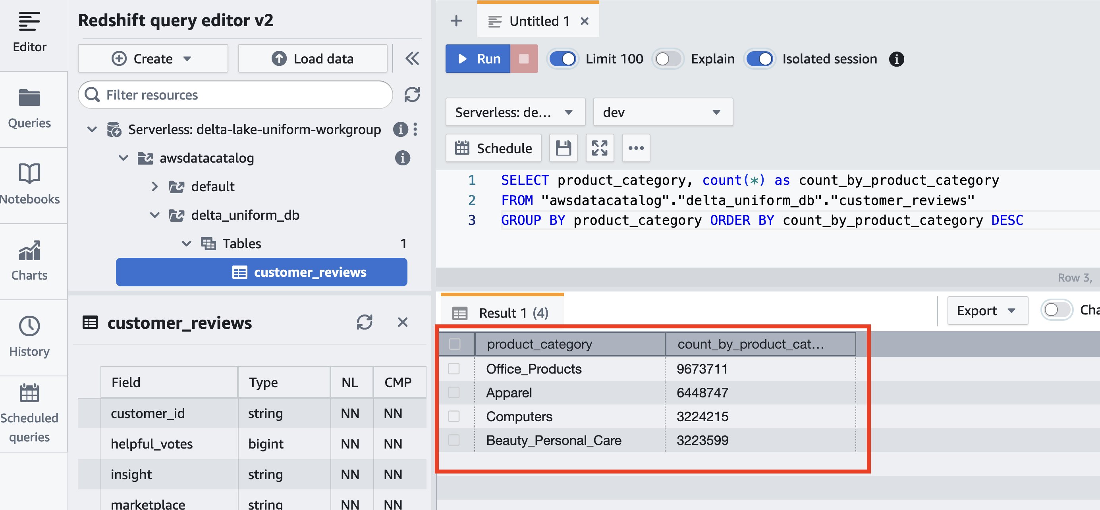Image resolution: width=1100 pixels, height=510 pixels.
Task: Collapse the left resource panel
Action: (412, 58)
